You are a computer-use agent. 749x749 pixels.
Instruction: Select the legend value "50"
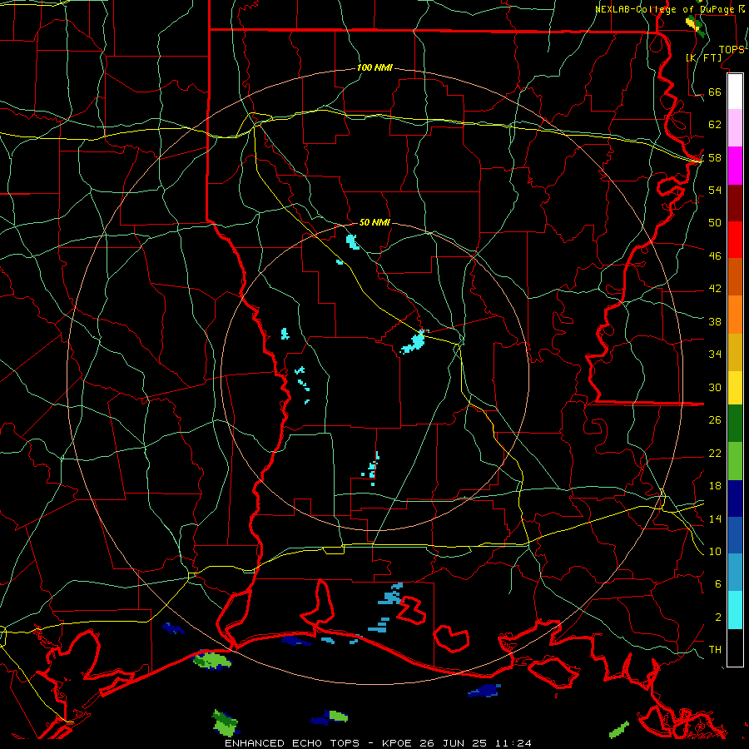(715, 222)
